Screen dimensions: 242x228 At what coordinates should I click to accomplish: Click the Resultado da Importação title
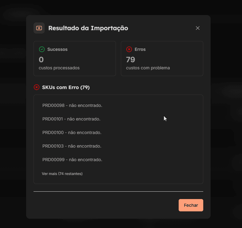pyautogui.click(x=88, y=28)
